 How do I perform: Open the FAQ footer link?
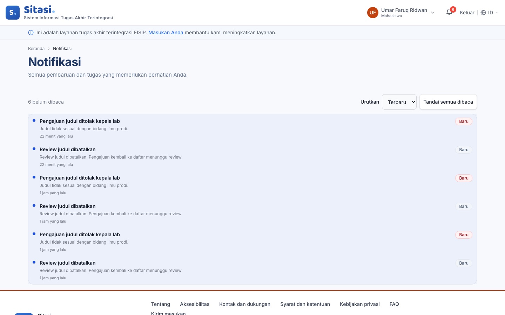(394, 304)
